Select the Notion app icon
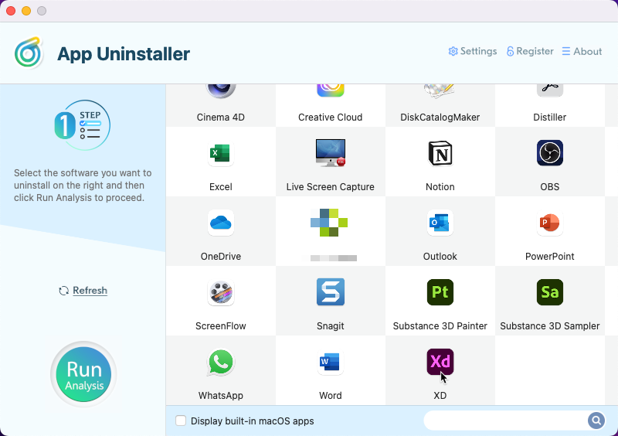Screen dimensions: 618x436 pos(440,153)
